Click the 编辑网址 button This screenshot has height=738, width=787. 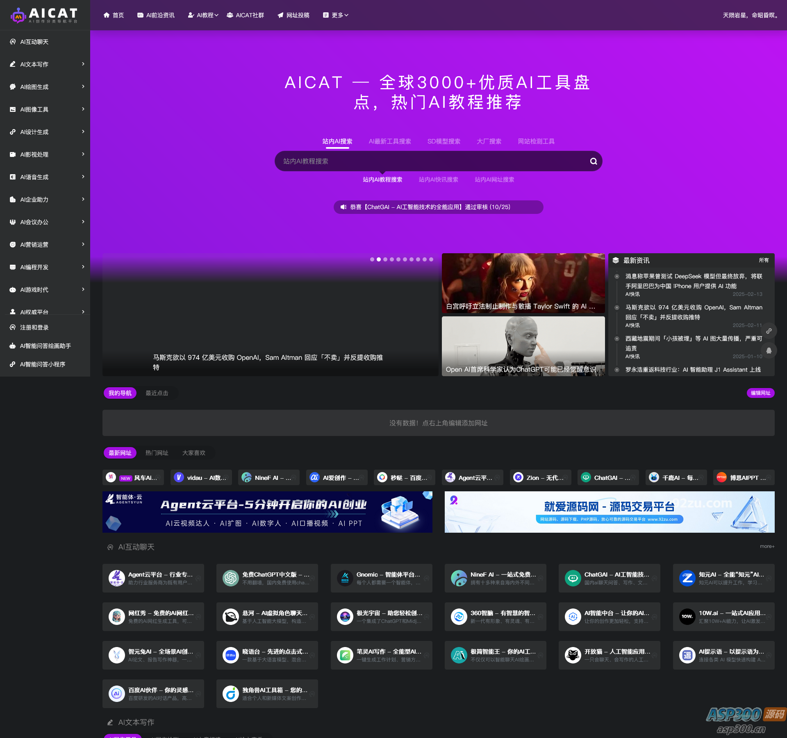pyautogui.click(x=760, y=393)
